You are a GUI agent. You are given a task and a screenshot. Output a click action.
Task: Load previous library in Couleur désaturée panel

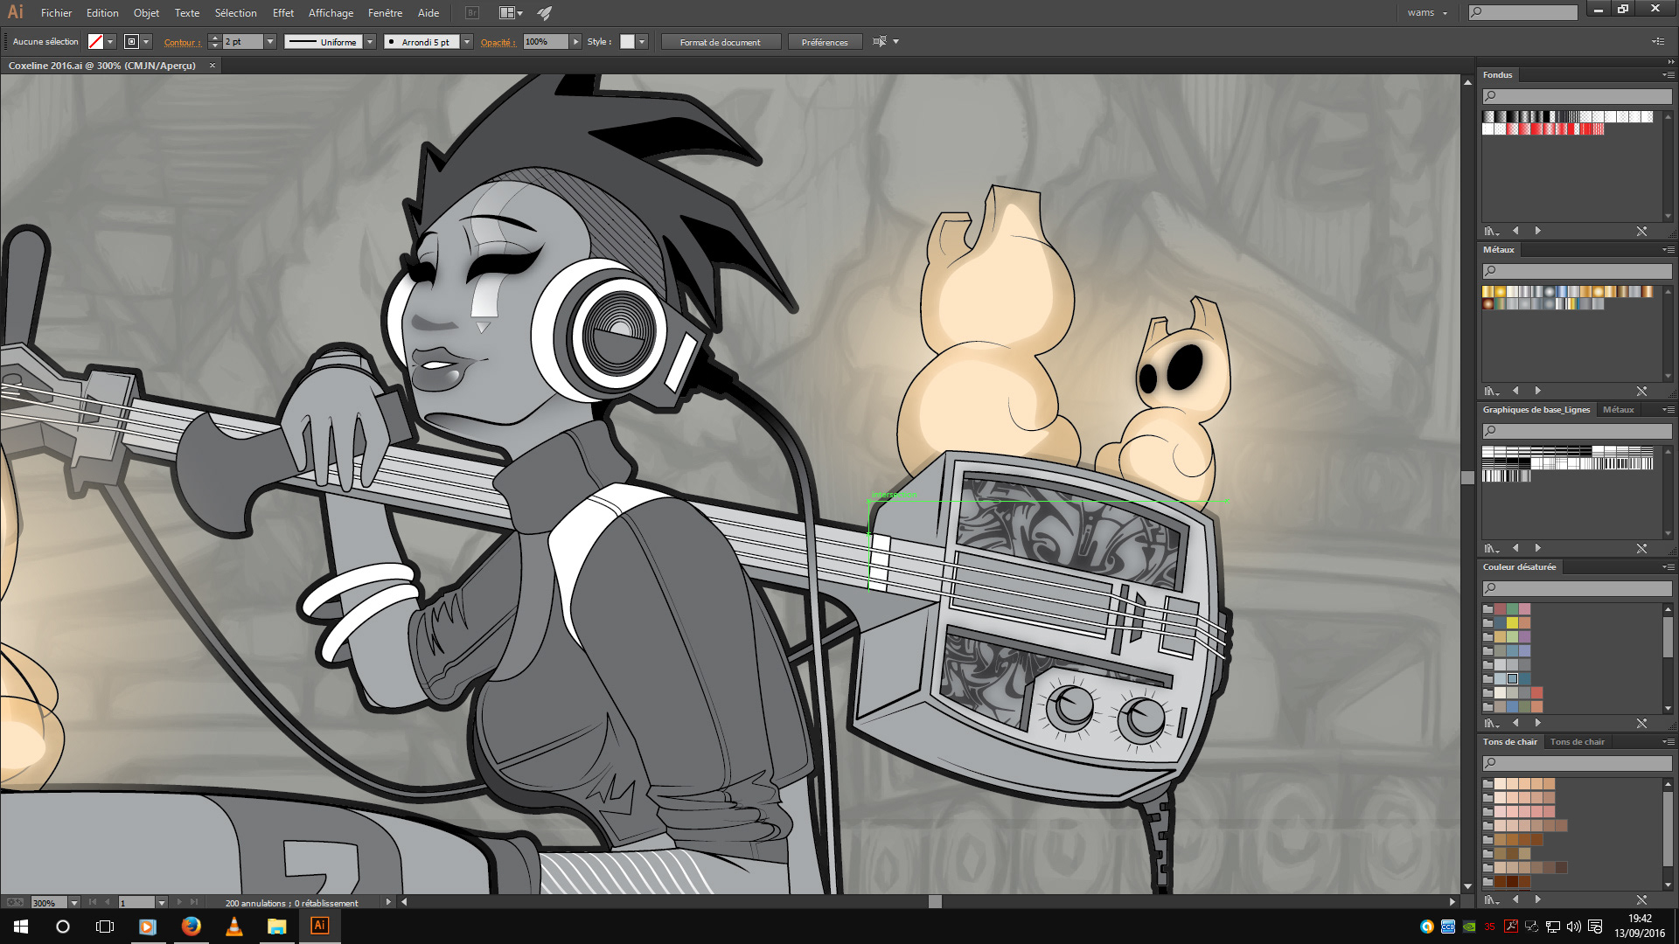(1515, 723)
